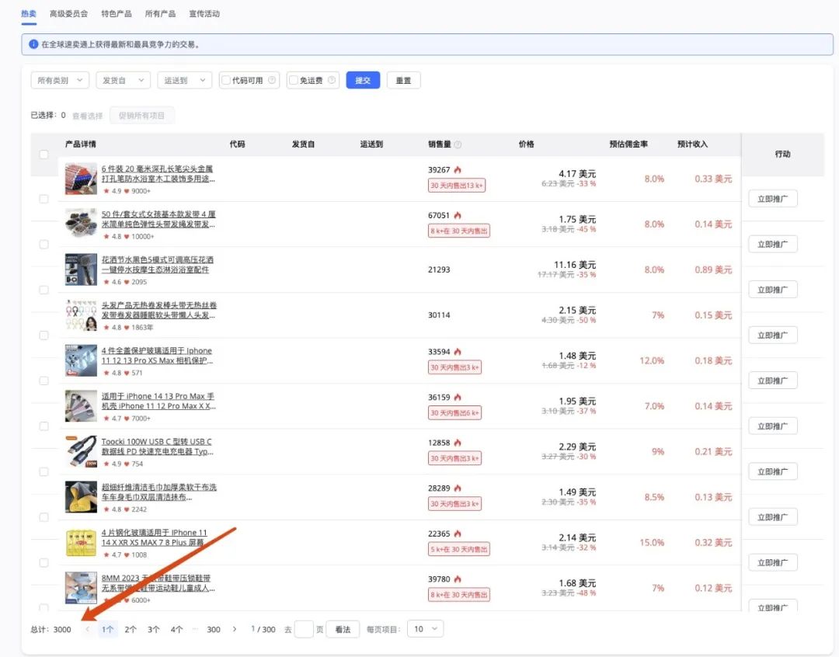This screenshot has height=657, width=839.
Task: Go to page 3个 in pagination
Action: pyautogui.click(x=154, y=629)
